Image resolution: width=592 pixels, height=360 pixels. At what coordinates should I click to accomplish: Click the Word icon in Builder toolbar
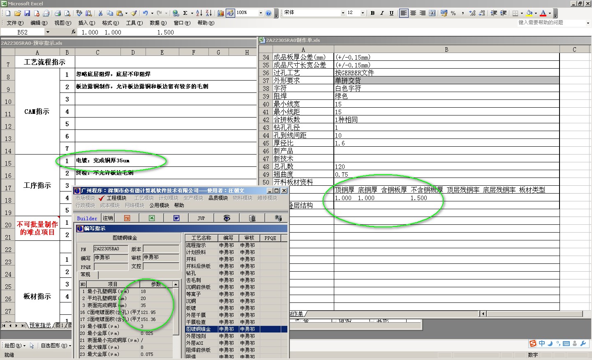176,218
